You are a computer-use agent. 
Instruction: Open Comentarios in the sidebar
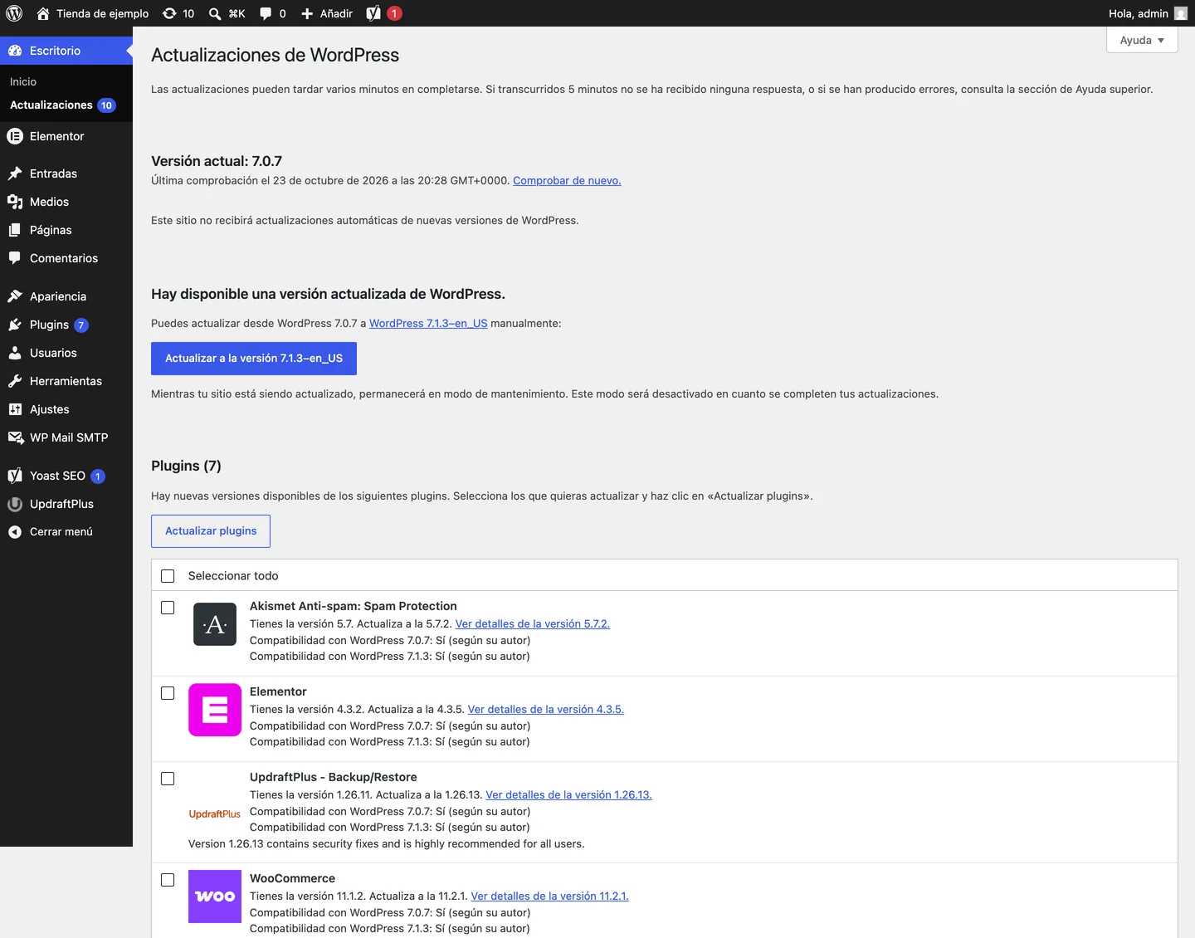pyautogui.click(x=66, y=258)
